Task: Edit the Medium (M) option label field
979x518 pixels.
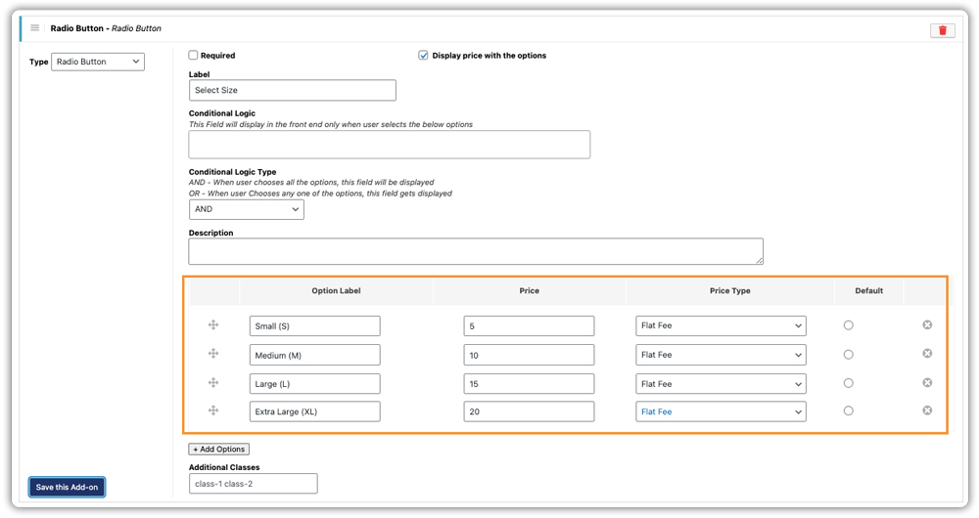Action: click(314, 356)
